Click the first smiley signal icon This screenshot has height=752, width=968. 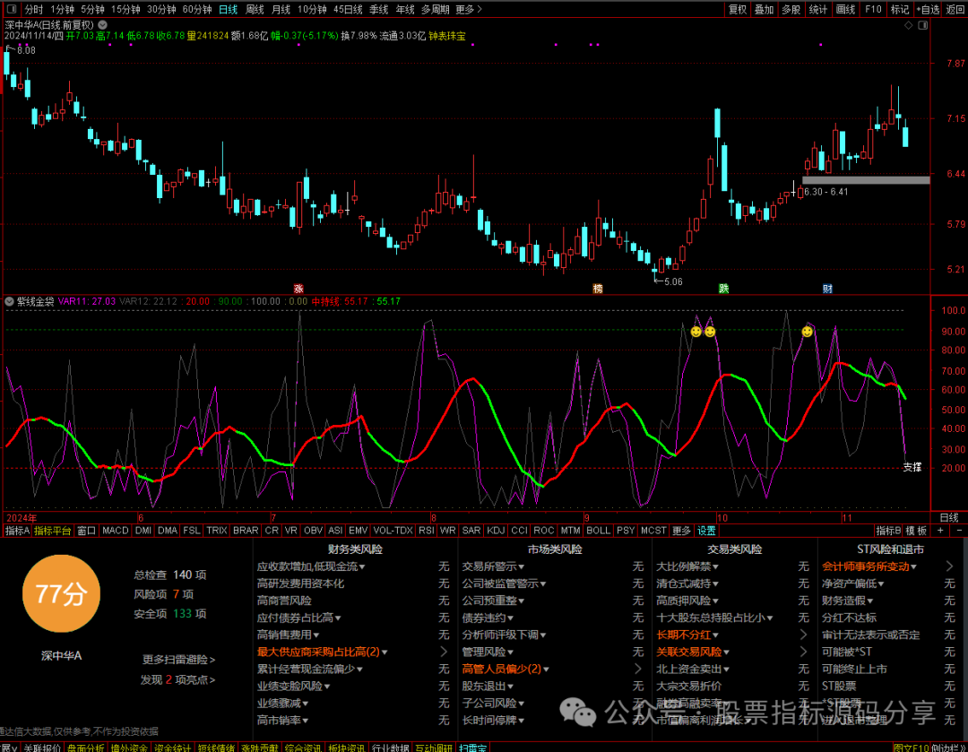click(x=696, y=333)
